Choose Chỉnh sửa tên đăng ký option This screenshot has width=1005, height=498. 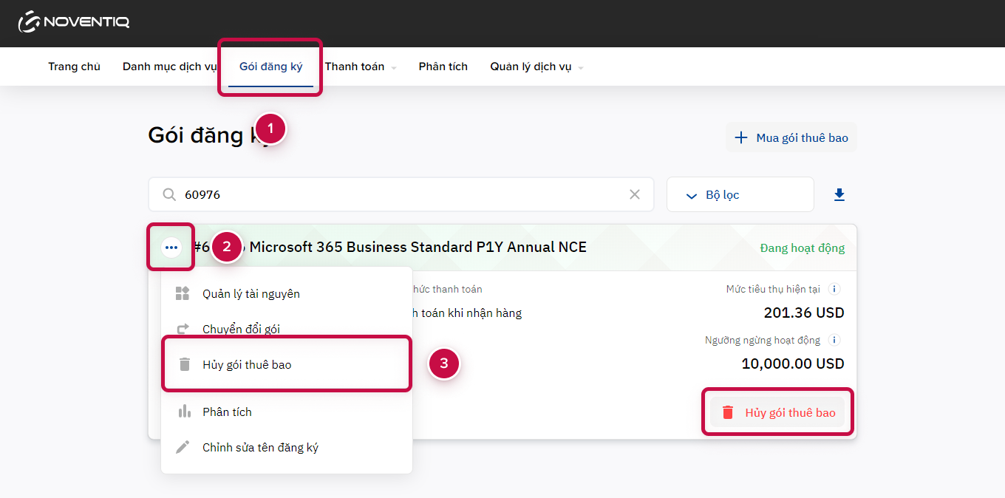(260, 448)
